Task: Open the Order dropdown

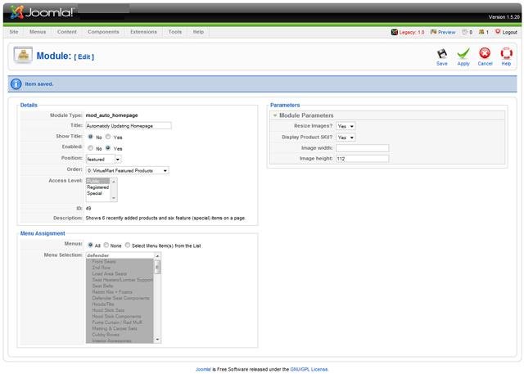Action: (128, 171)
